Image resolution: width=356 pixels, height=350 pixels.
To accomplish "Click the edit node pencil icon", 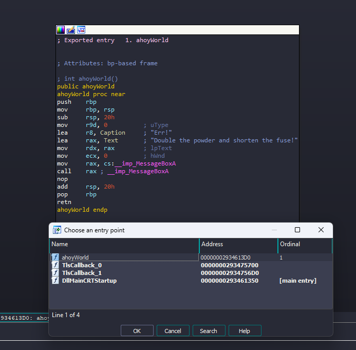I will 71,30.
